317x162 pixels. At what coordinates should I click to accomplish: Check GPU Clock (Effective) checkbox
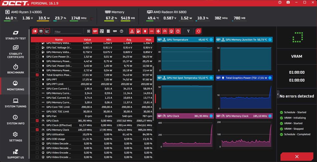pyautogui.click(x=37, y=125)
